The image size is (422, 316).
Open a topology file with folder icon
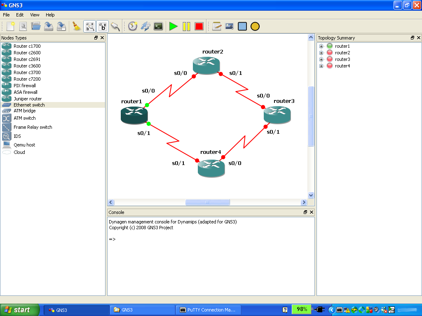pos(36,26)
